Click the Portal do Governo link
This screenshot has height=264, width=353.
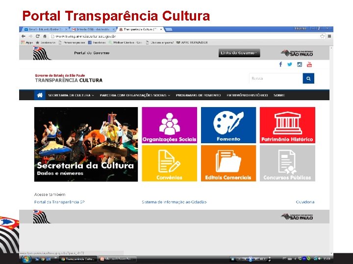click(92, 53)
